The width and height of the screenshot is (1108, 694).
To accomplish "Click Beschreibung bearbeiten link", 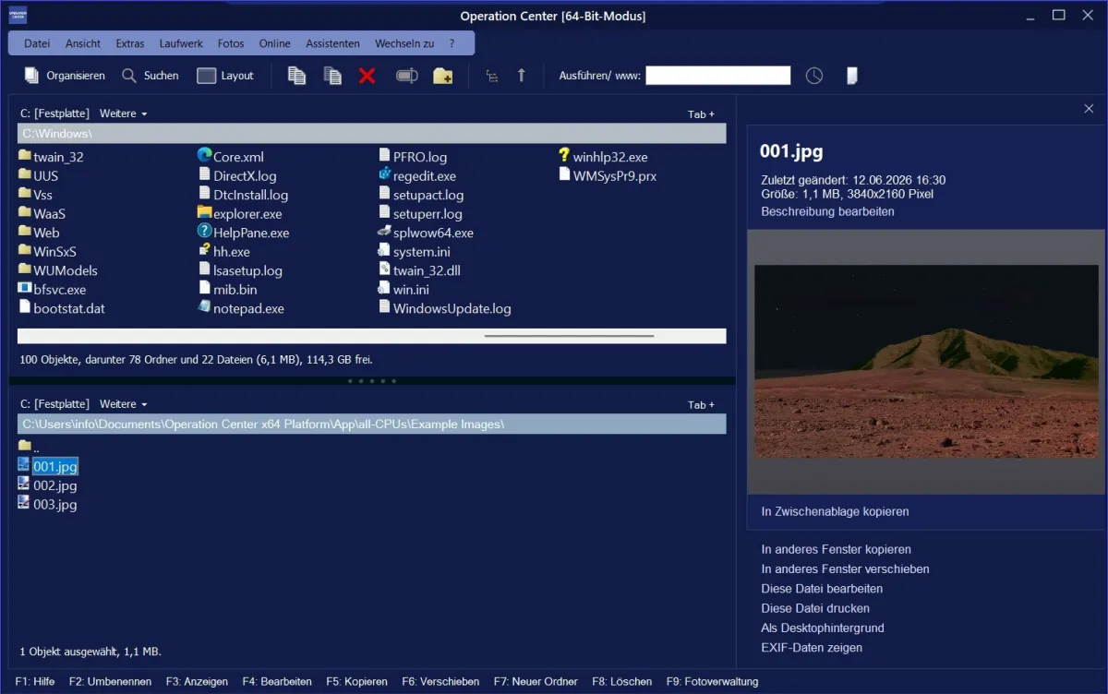I will pyautogui.click(x=827, y=211).
